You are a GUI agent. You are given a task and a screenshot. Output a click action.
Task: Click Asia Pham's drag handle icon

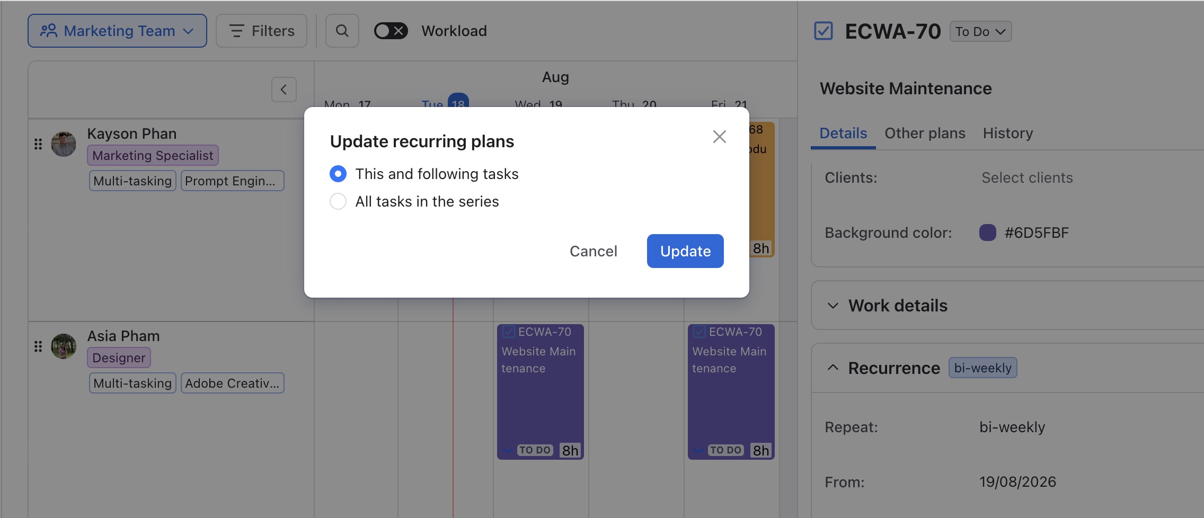tap(38, 346)
